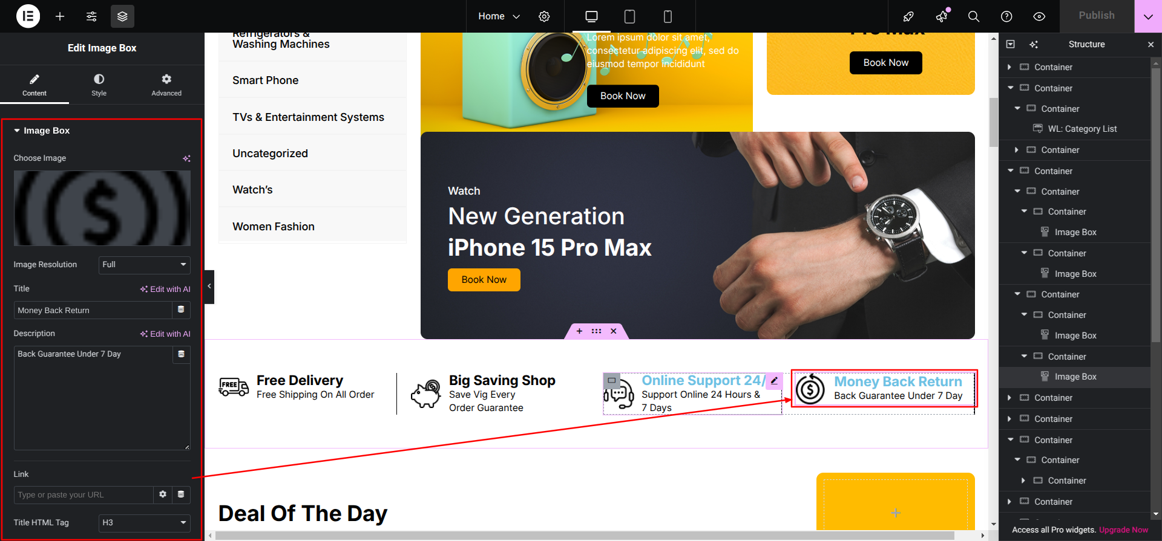Click Edit with AI for Title
Image resolution: width=1162 pixels, height=541 pixels.
(x=165, y=290)
